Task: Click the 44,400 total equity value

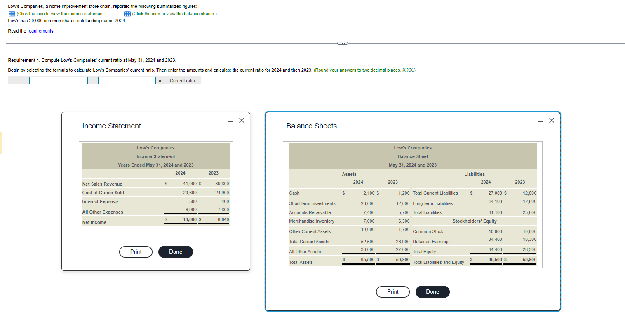Action: tap(495, 249)
